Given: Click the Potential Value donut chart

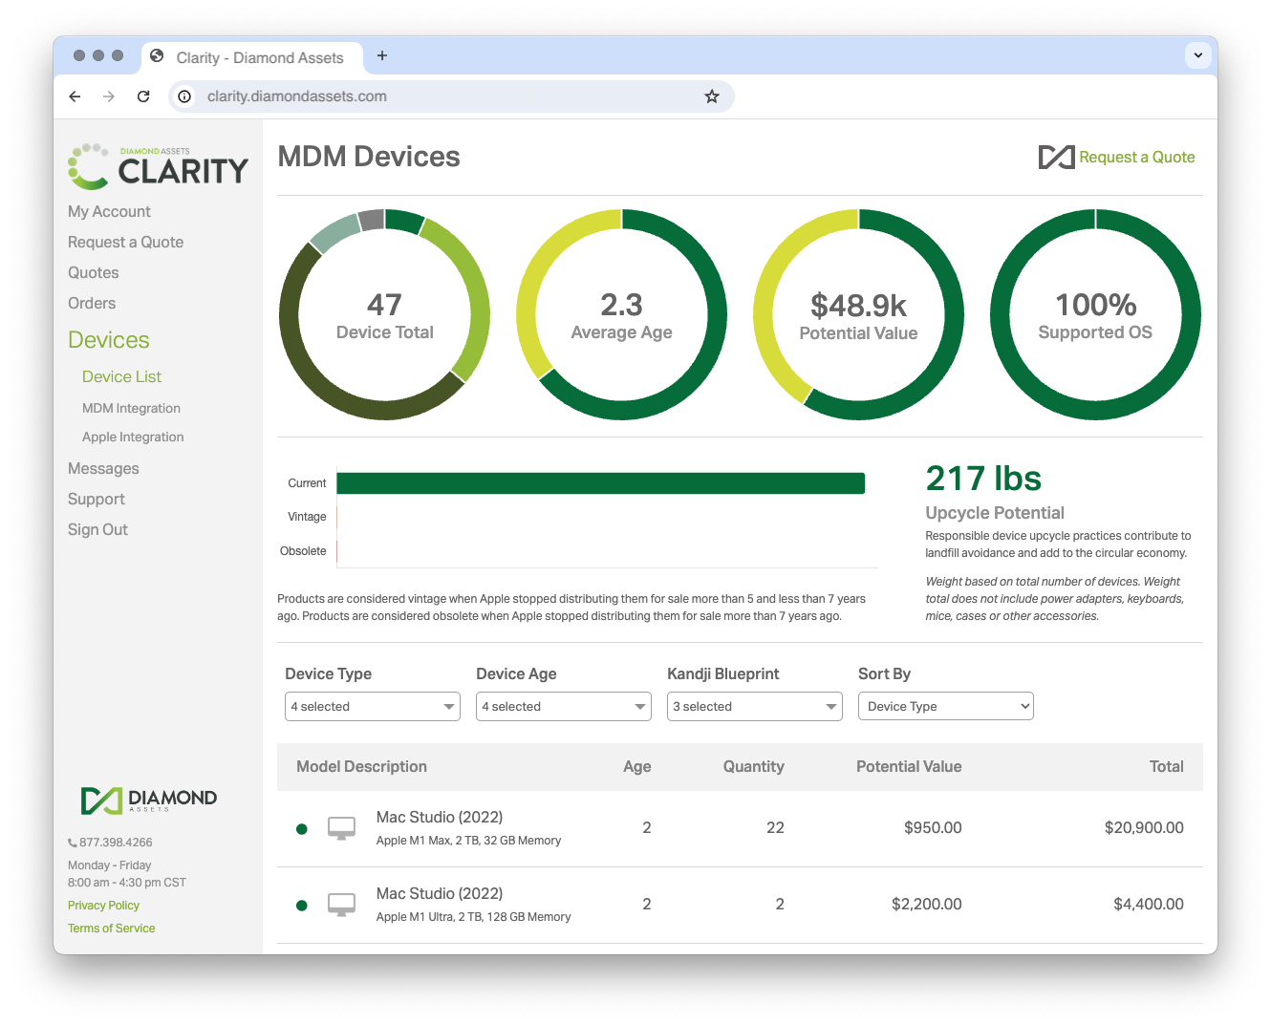Looking at the screenshot, I should coord(858,314).
